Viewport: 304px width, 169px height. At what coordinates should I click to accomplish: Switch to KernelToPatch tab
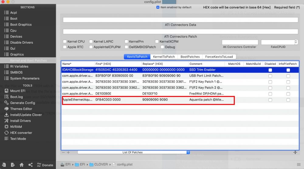(164, 57)
